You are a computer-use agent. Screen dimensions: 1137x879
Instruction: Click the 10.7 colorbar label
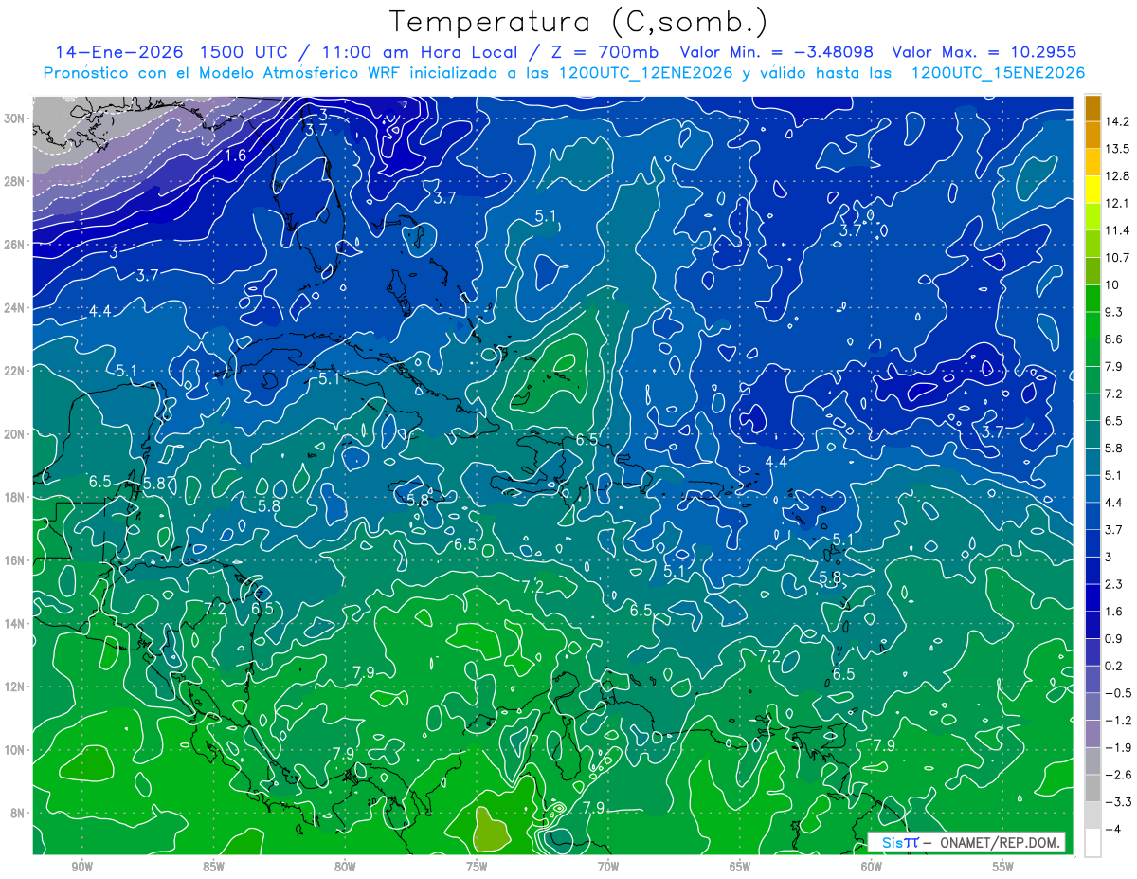(1116, 258)
